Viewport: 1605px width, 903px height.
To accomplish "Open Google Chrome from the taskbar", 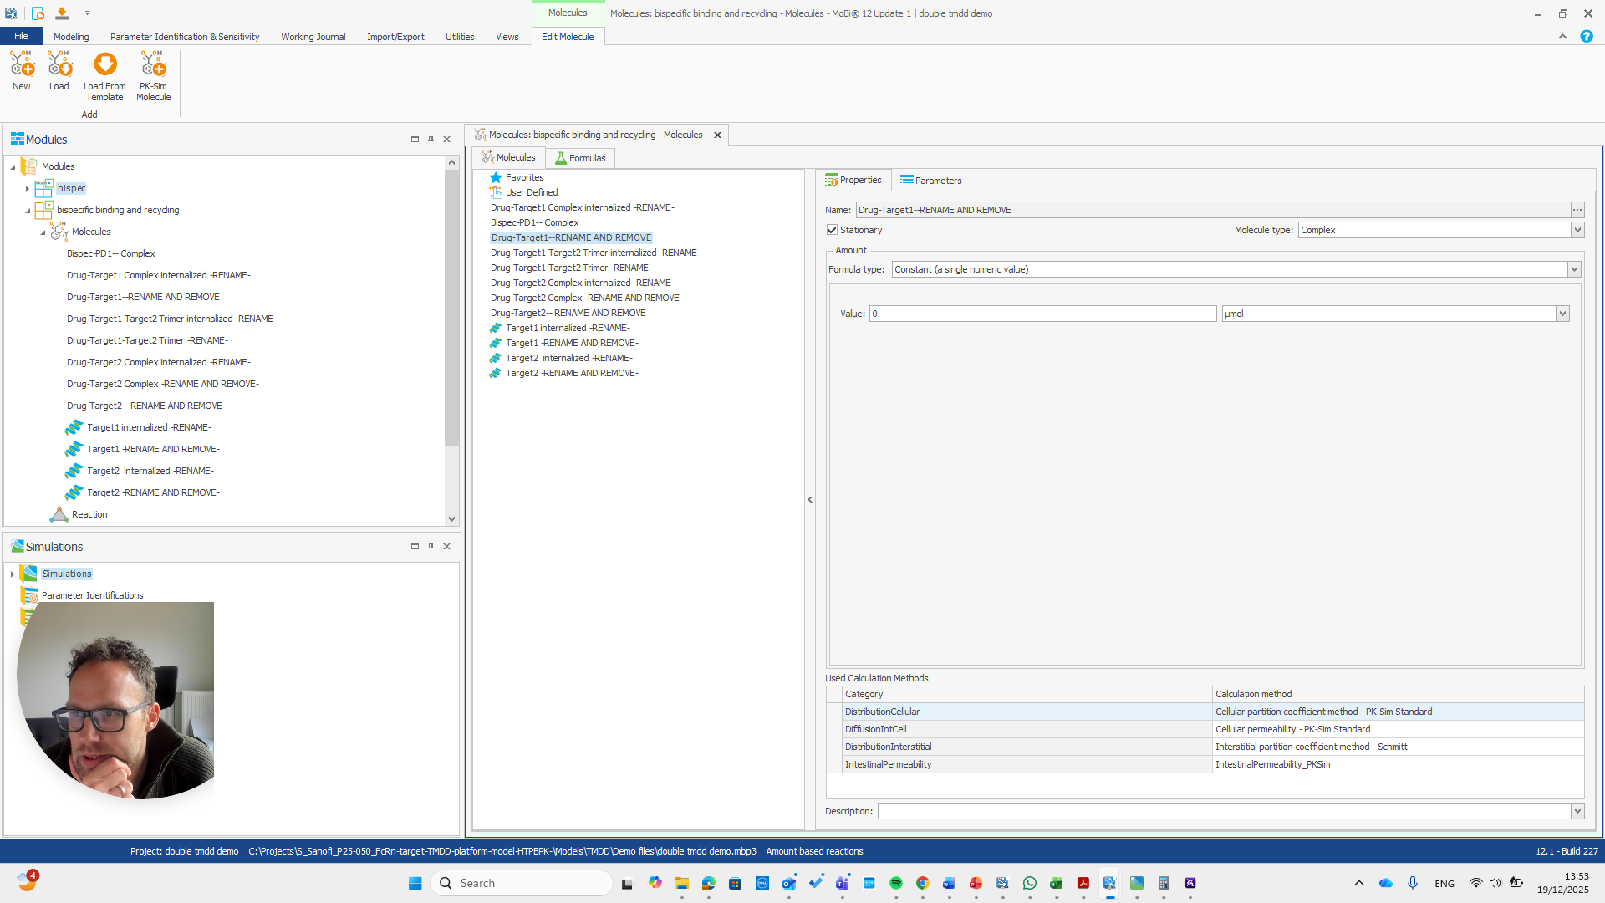I will (923, 882).
